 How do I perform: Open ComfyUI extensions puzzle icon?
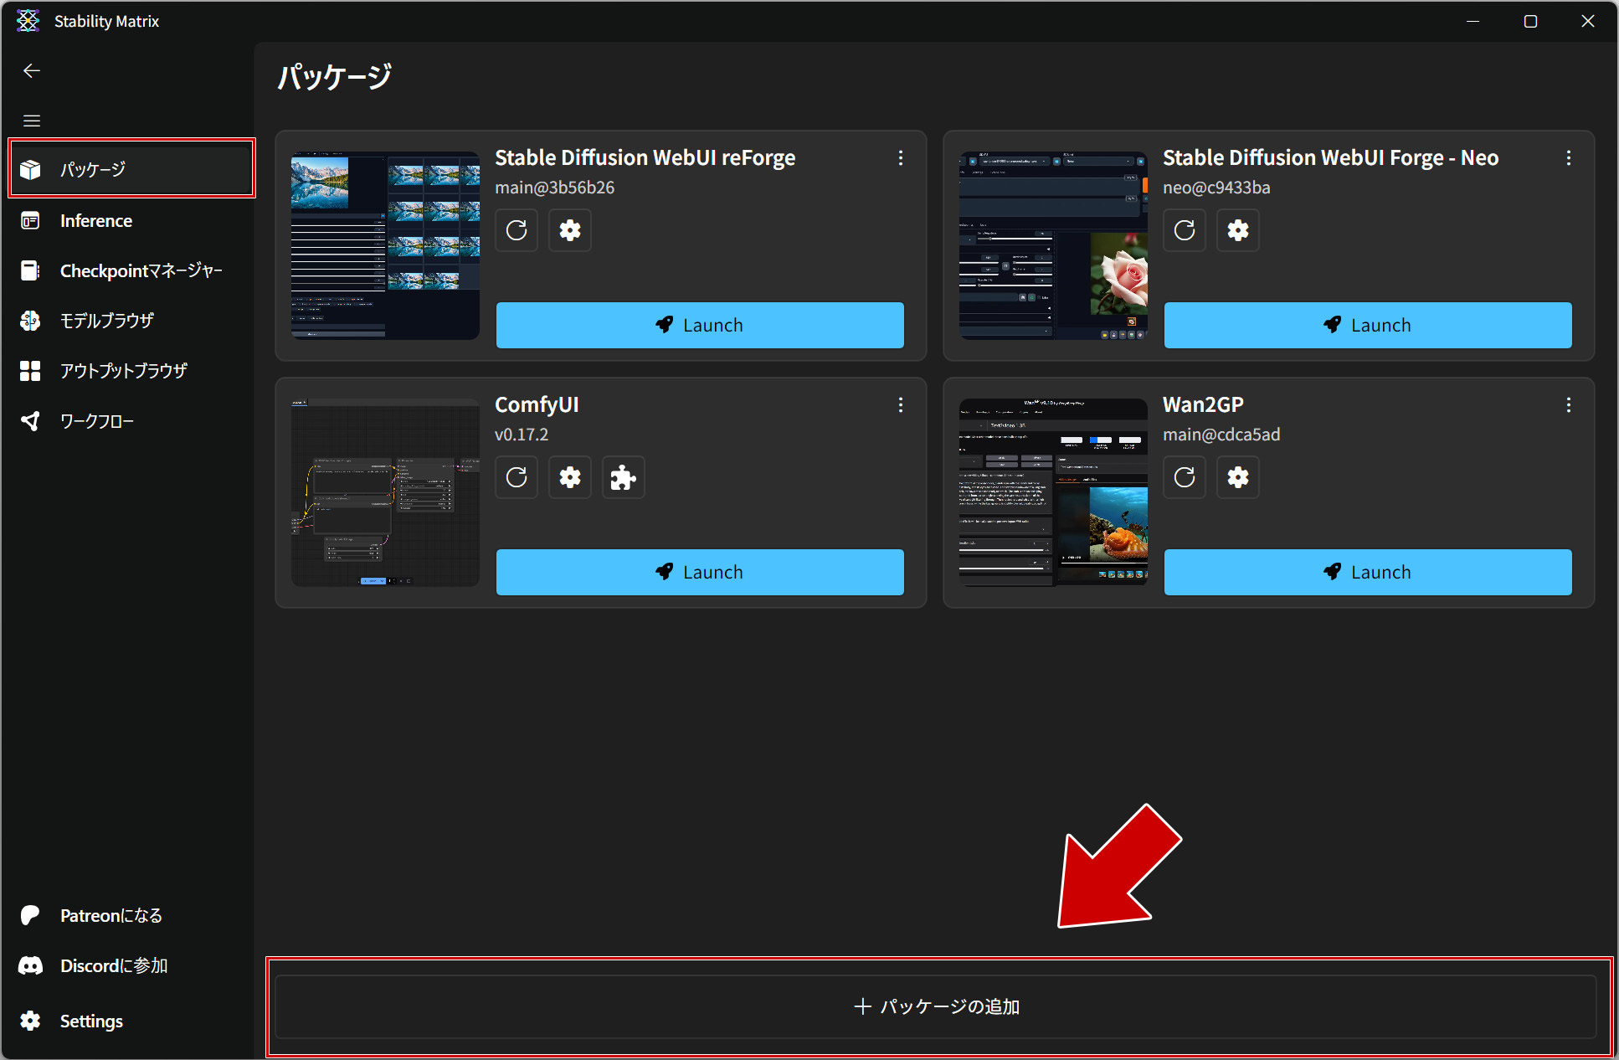[x=624, y=477]
